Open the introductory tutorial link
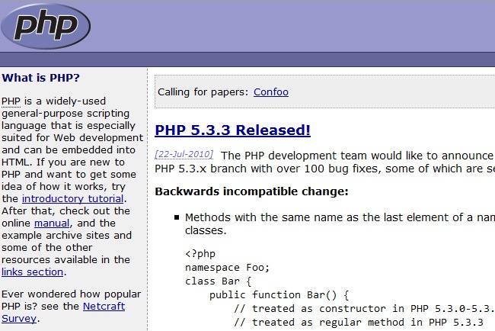Screen dimensions: 495x331 click(83, 198)
